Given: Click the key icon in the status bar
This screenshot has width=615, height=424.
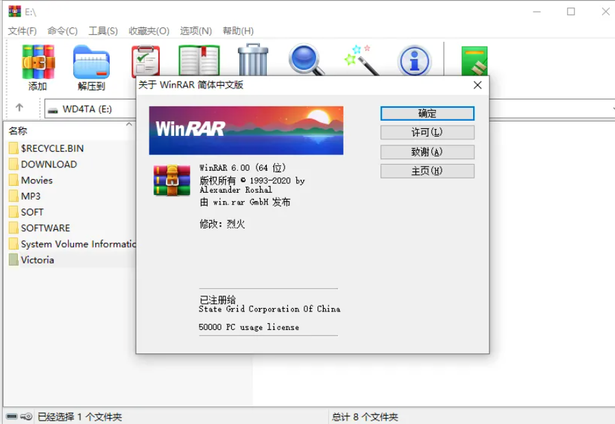Looking at the screenshot, I should pos(26,416).
